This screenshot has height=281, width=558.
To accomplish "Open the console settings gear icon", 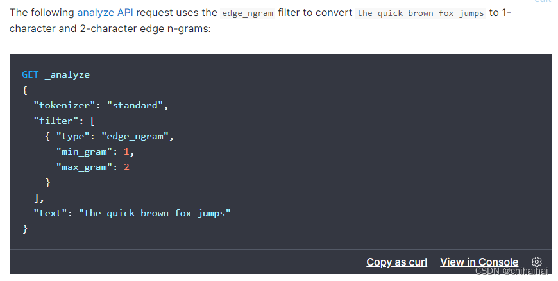I will (x=537, y=262).
